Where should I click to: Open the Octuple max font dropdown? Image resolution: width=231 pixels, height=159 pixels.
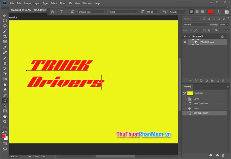pyautogui.click(x=93, y=12)
